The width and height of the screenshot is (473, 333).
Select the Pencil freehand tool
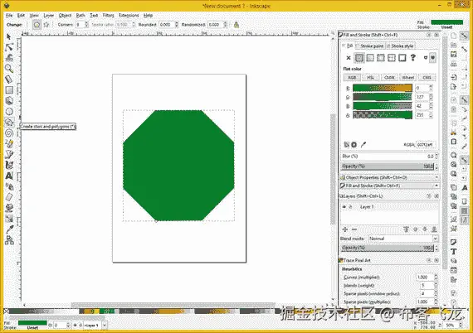pos(9,143)
